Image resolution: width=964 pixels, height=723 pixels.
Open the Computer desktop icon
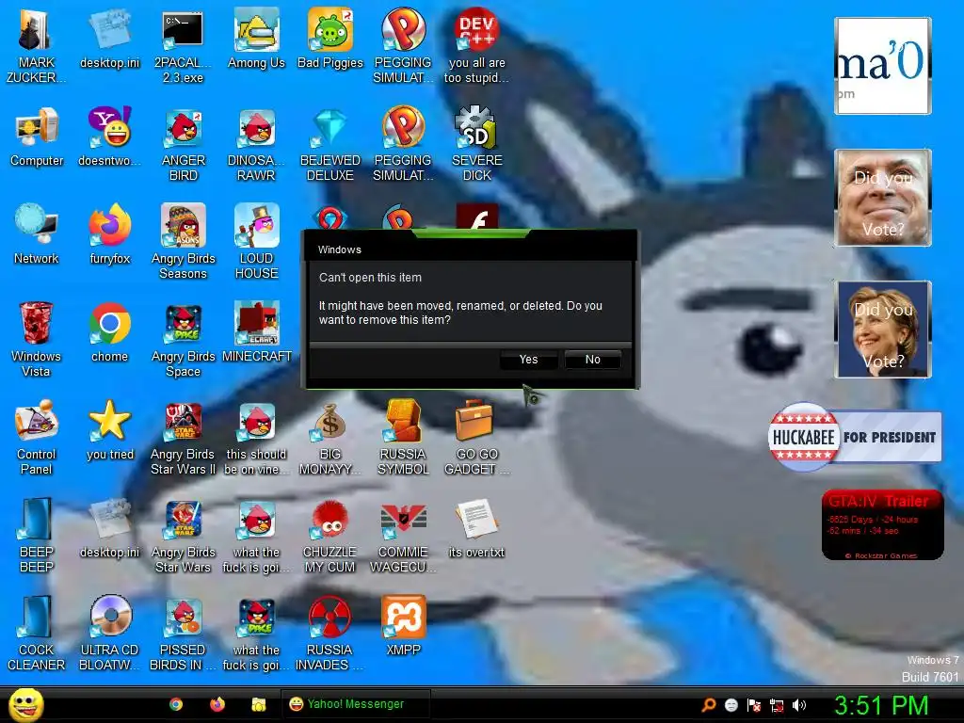[x=37, y=137]
